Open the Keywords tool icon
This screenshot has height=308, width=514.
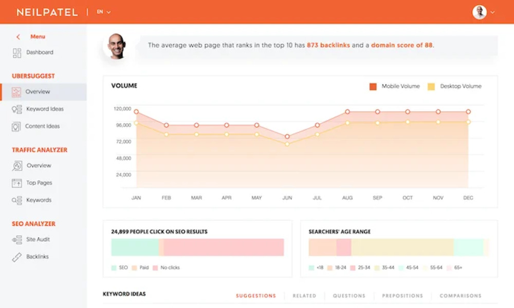17,200
